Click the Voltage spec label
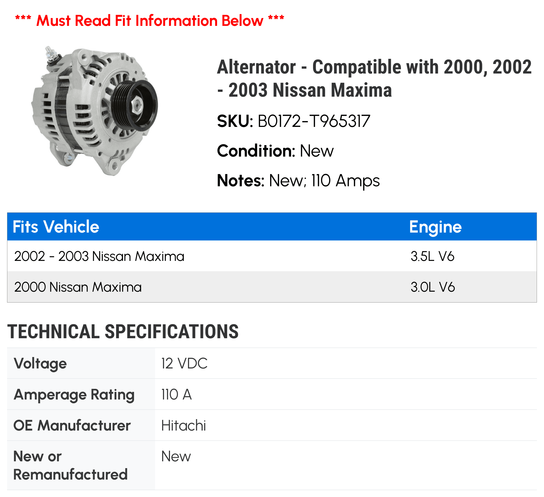The height and width of the screenshot is (497, 544). click(x=40, y=364)
